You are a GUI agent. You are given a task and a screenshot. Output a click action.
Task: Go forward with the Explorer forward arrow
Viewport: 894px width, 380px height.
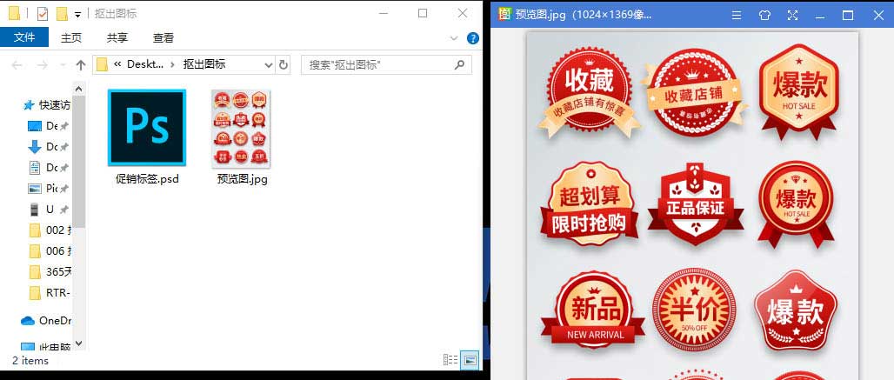coord(43,65)
